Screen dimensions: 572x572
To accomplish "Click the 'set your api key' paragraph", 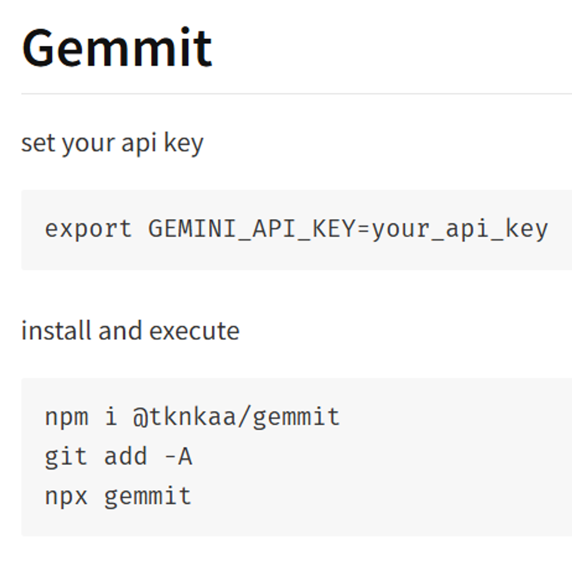I will tap(112, 143).
